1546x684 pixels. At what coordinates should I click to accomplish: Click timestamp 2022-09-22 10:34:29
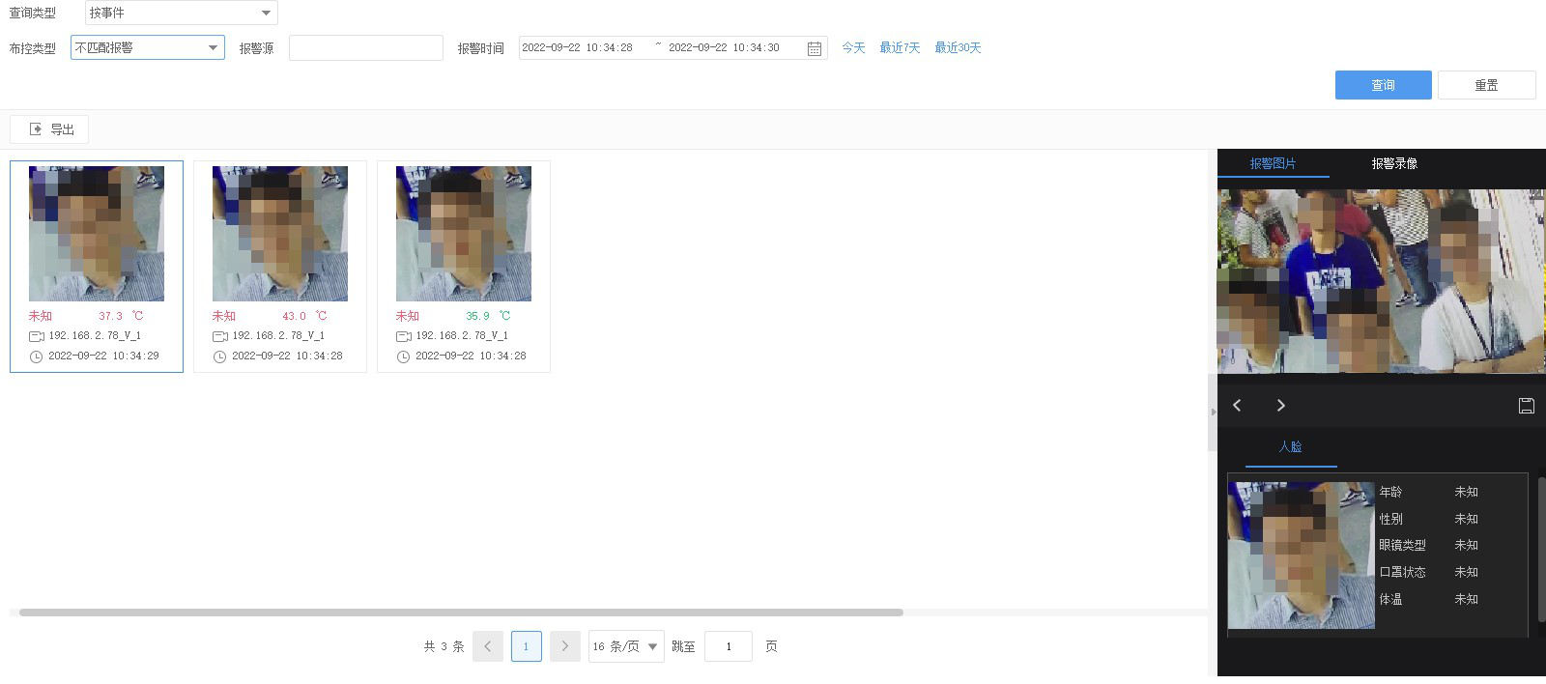click(x=104, y=356)
